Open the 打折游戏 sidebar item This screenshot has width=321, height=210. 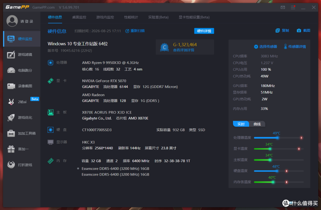click(x=22, y=165)
